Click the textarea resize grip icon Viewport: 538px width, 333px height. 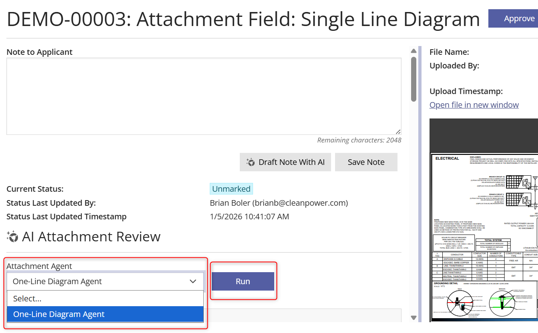[398, 131]
